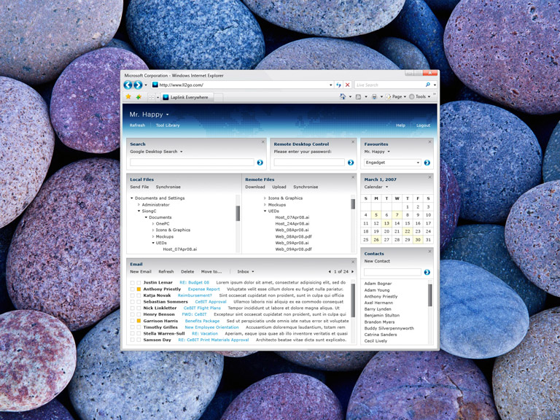Close the Email panel with its X
Viewport: 560px width, 420px height.
coord(353,262)
